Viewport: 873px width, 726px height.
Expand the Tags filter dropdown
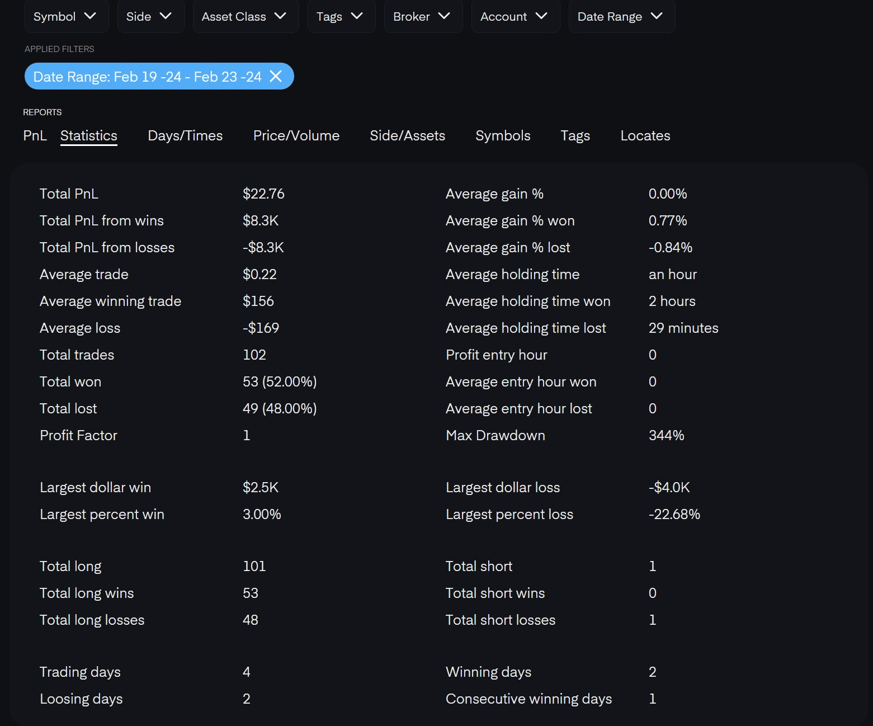click(x=341, y=16)
